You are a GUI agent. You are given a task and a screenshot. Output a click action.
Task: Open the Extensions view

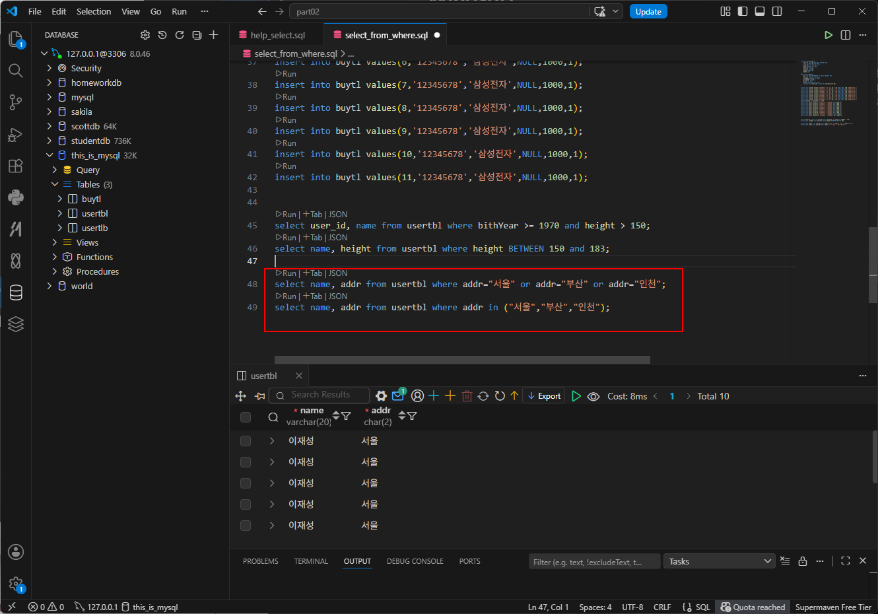tap(16, 166)
